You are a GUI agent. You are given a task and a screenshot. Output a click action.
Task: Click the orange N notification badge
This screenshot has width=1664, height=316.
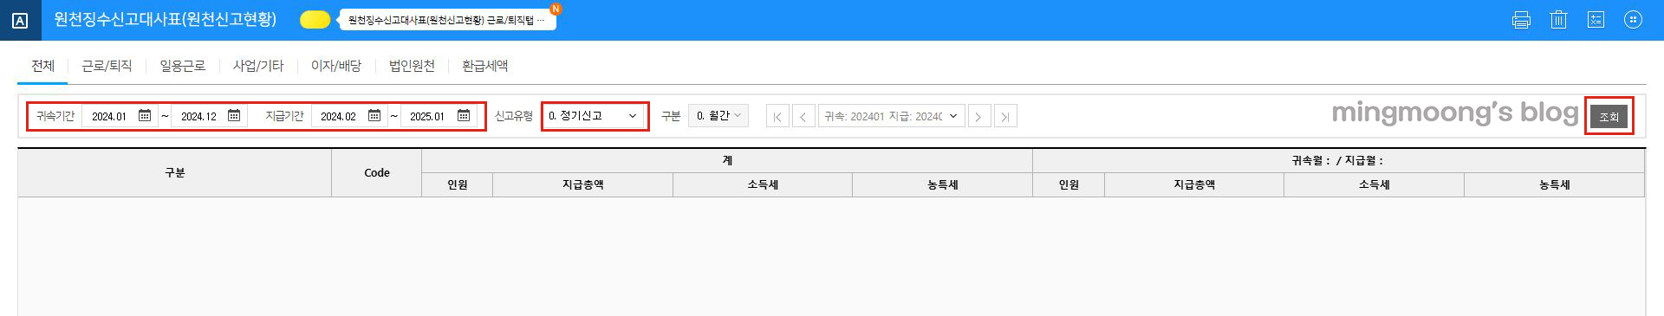tap(556, 9)
